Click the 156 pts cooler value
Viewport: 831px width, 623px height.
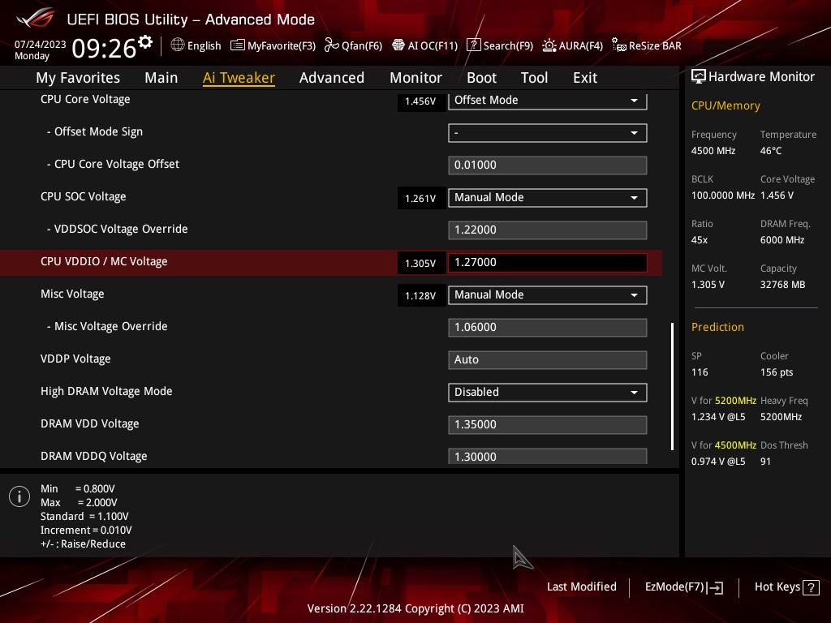pos(777,372)
